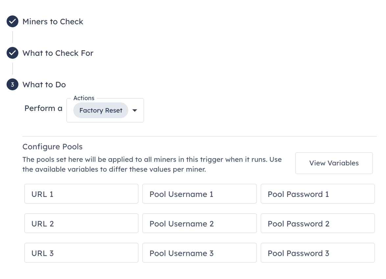The height and width of the screenshot is (279, 386).
Task: Select the Pool Password 1 field
Action: tap(318, 194)
